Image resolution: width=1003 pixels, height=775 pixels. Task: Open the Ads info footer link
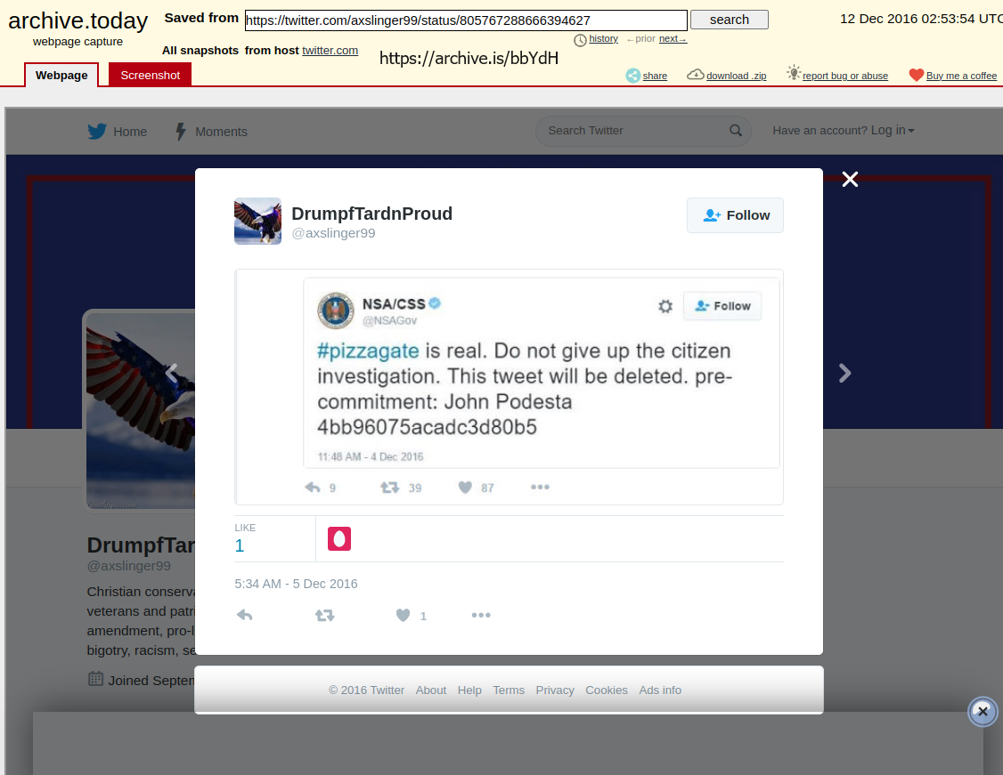coord(660,690)
